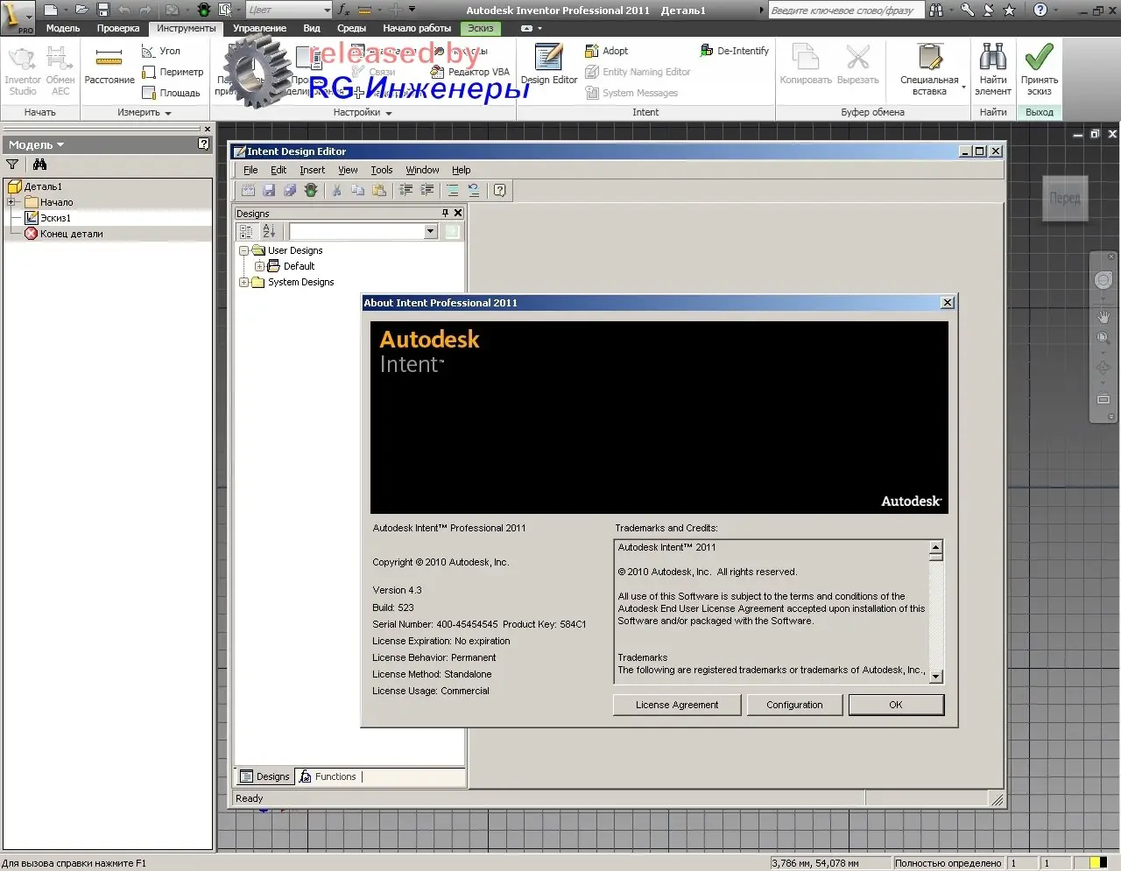Toggle alphabetical A-Z sort in Designs panel

pyautogui.click(x=269, y=231)
